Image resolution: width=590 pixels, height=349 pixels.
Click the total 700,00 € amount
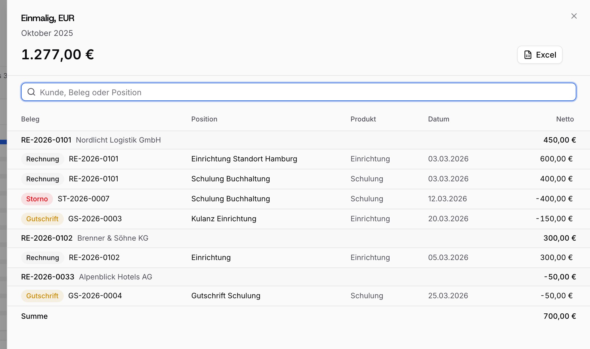(x=560, y=316)
